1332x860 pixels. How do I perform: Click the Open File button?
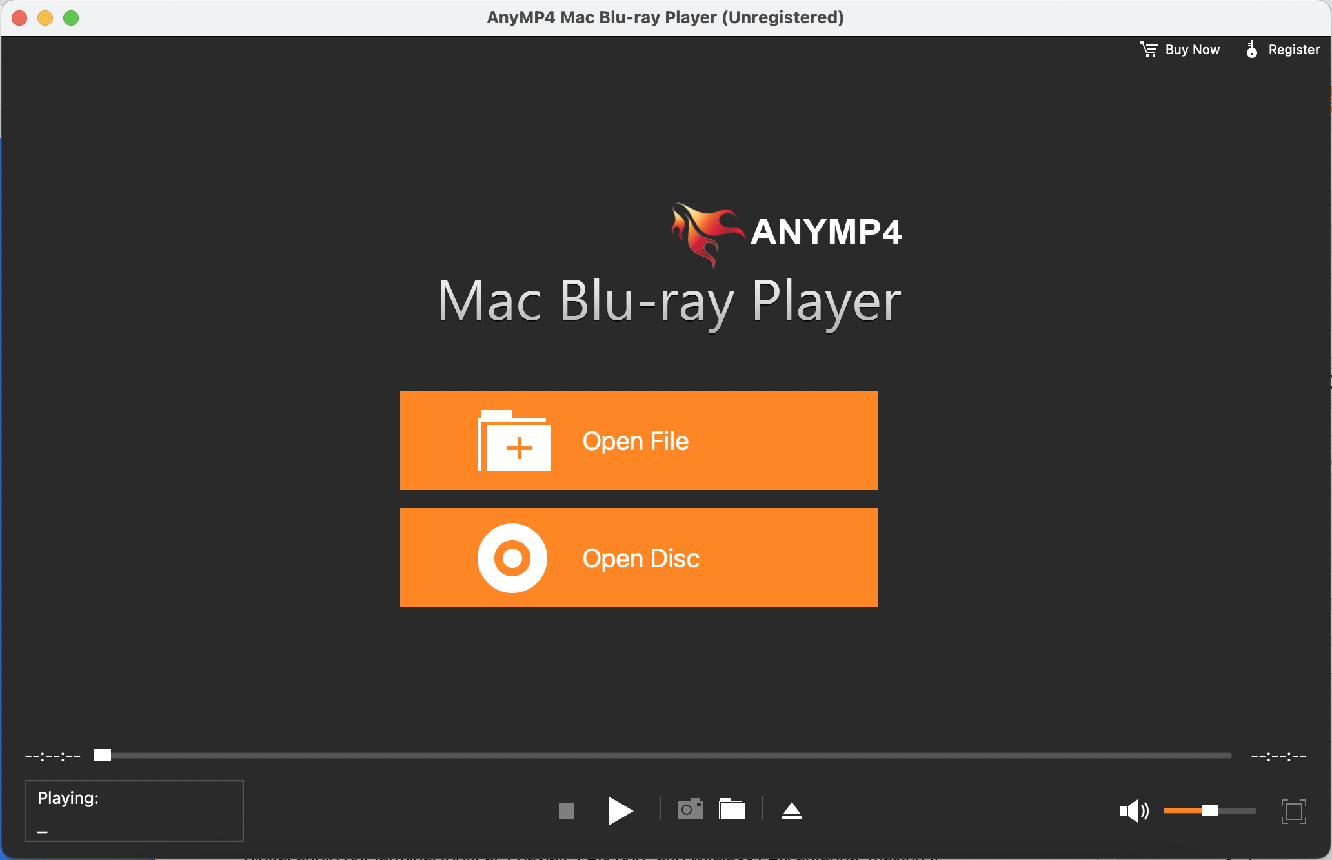638,440
